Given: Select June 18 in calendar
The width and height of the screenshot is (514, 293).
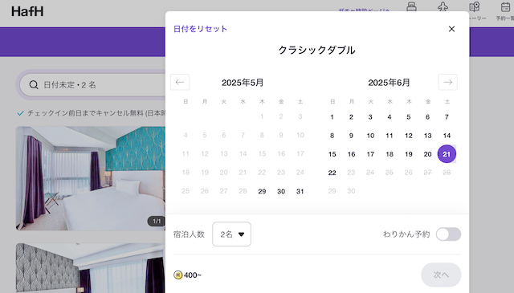Looking at the screenshot, I should coord(390,154).
